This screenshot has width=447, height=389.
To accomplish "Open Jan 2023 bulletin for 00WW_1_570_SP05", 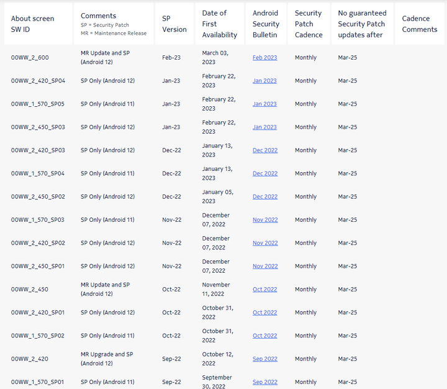I will pyautogui.click(x=264, y=104).
